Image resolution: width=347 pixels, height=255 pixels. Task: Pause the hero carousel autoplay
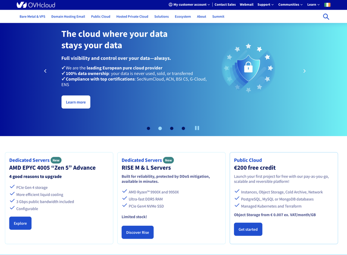pos(197,128)
